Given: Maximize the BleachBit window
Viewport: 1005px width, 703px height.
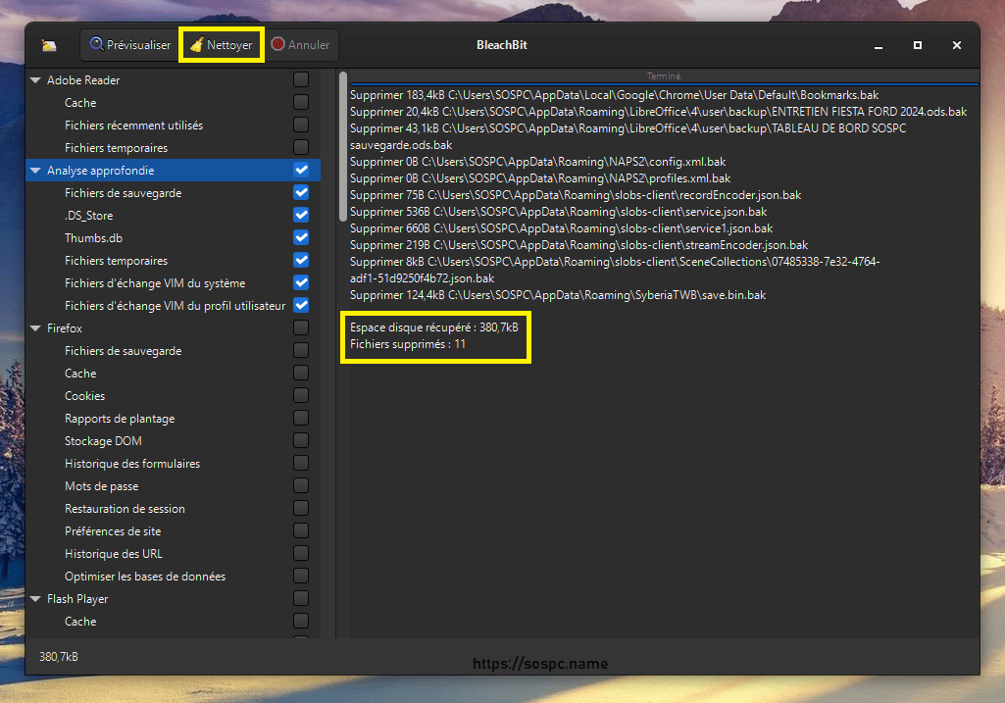Looking at the screenshot, I should click(x=917, y=45).
